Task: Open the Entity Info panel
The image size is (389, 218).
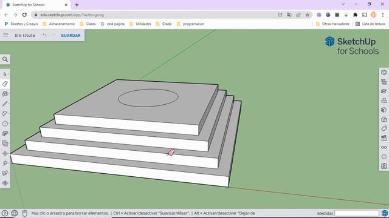Action: (x=384, y=73)
